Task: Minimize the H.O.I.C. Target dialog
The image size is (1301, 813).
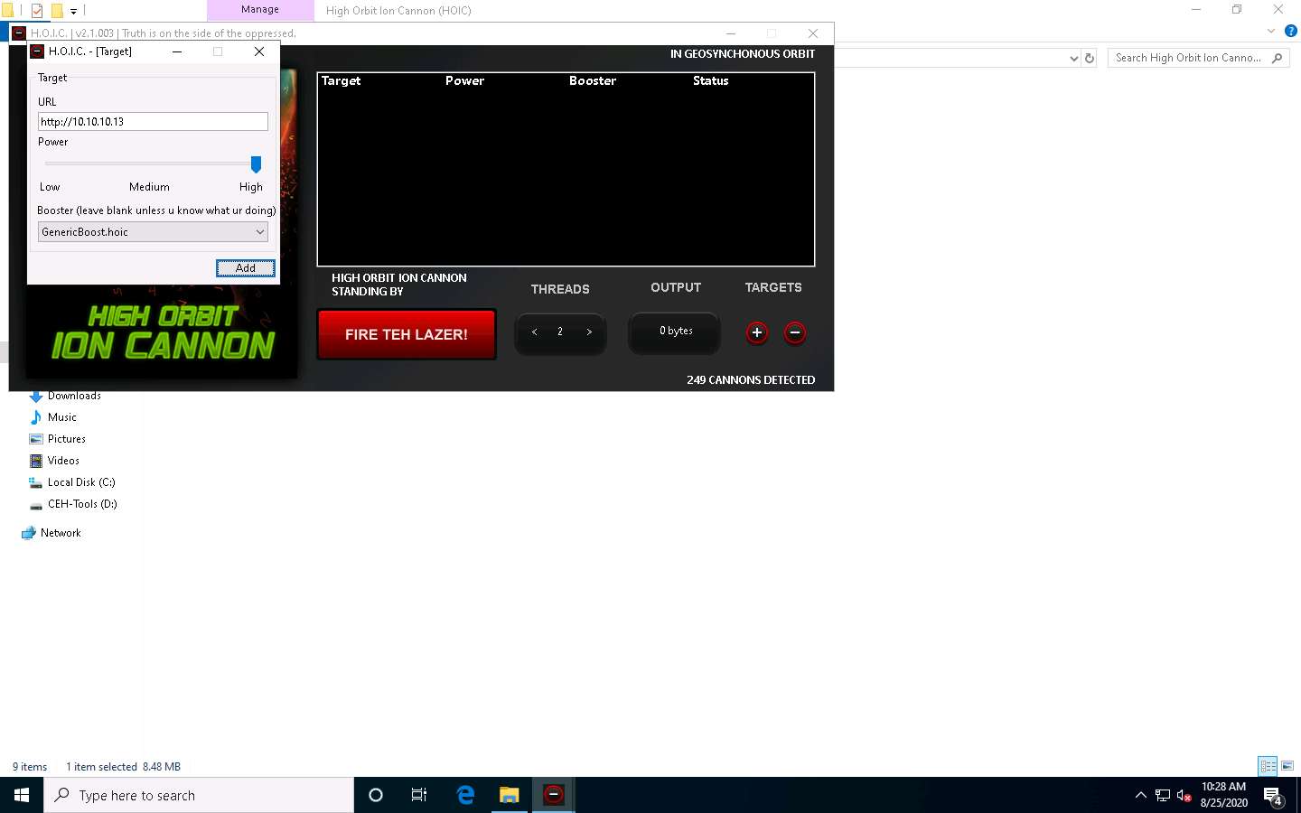Action: 177,51
